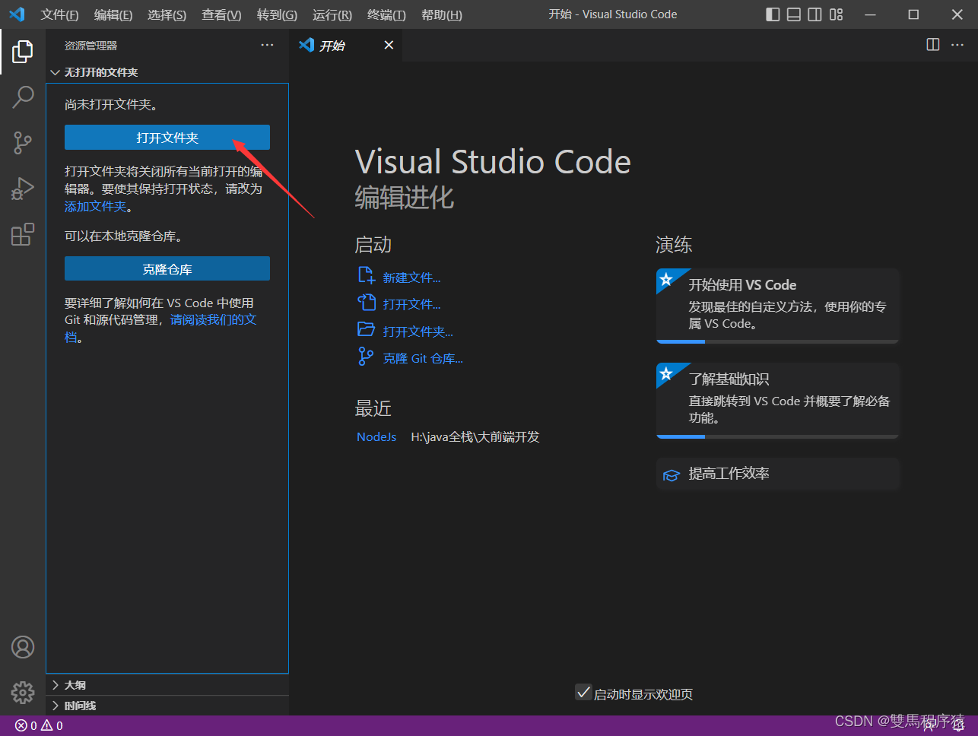Open the Extensions view icon

pyautogui.click(x=23, y=234)
